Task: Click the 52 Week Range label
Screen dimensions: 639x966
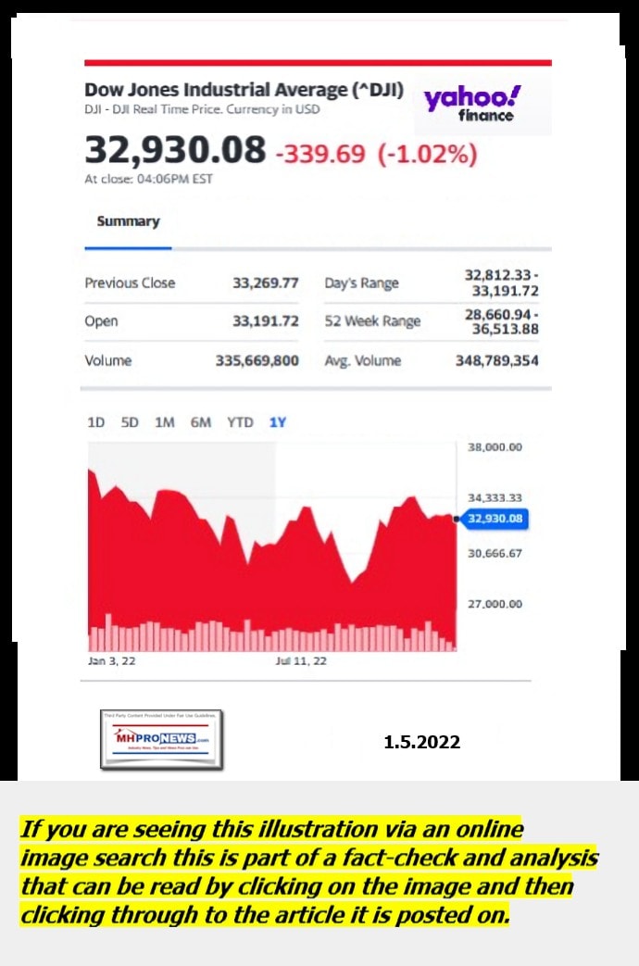Action: click(373, 321)
